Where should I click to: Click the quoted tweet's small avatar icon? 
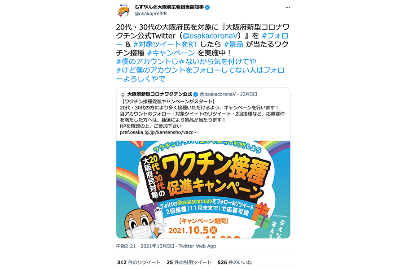123,94
